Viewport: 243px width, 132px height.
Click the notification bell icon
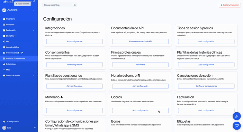click(x=34, y=1)
